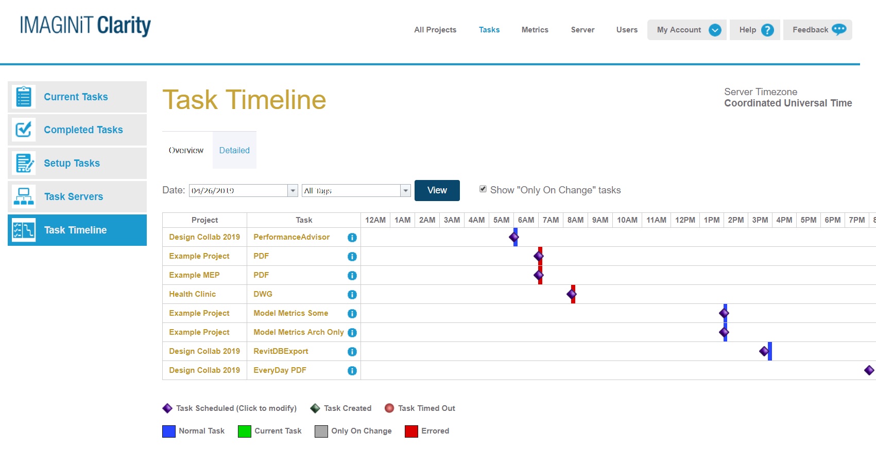Click the Task Timeline chart icon
This screenshot has height=451, width=876.
pos(24,230)
